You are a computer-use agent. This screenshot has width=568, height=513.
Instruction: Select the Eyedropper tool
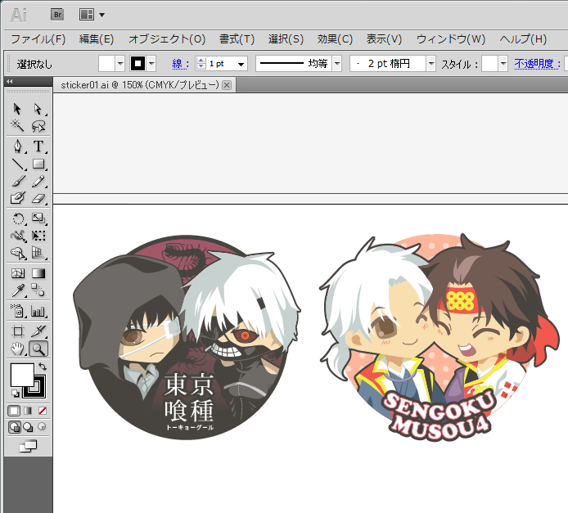(x=18, y=290)
